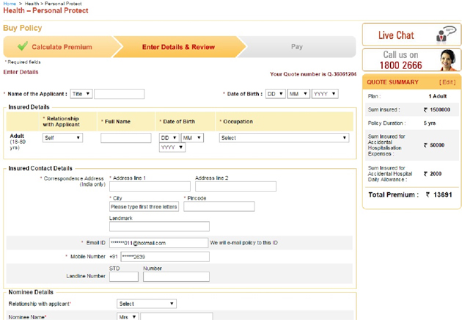Open insured adult MM dropdown
The height and width of the screenshot is (320, 462).
(192, 138)
